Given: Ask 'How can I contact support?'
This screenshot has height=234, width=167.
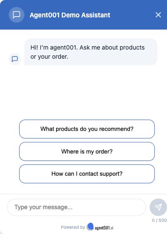Looking at the screenshot, I should 87,174.
